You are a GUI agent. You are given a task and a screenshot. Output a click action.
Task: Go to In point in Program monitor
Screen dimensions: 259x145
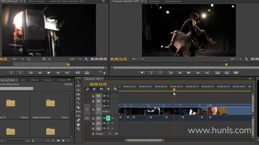tap(171, 73)
